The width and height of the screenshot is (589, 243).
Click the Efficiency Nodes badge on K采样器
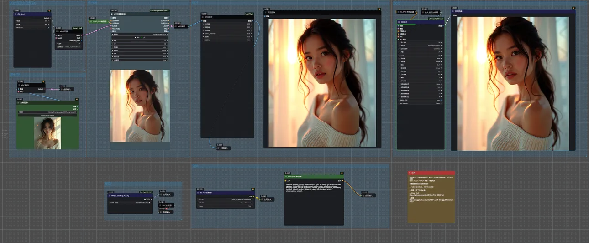pos(160,10)
